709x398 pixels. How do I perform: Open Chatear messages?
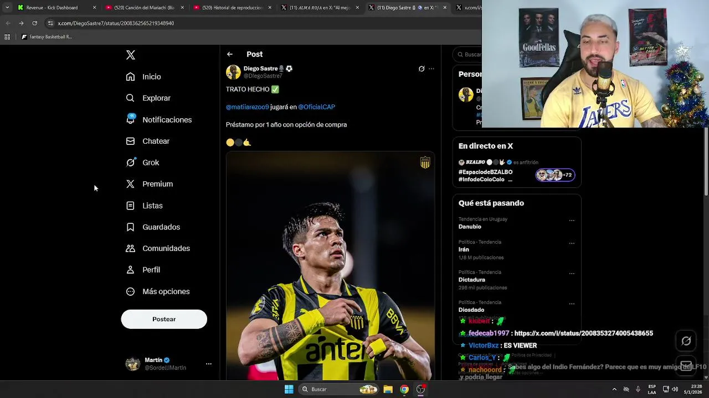pyautogui.click(x=148, y=141)
